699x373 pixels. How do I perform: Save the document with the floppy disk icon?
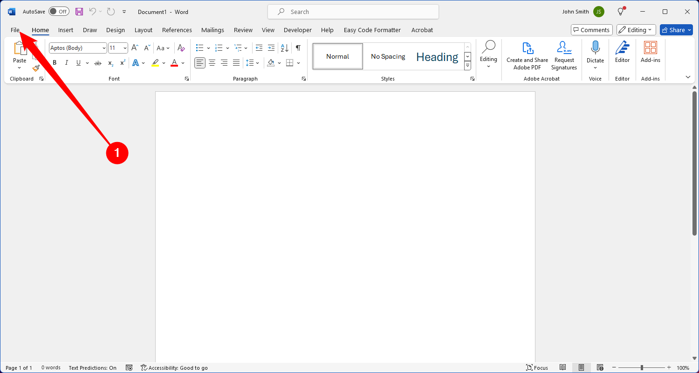pos(79,12)
